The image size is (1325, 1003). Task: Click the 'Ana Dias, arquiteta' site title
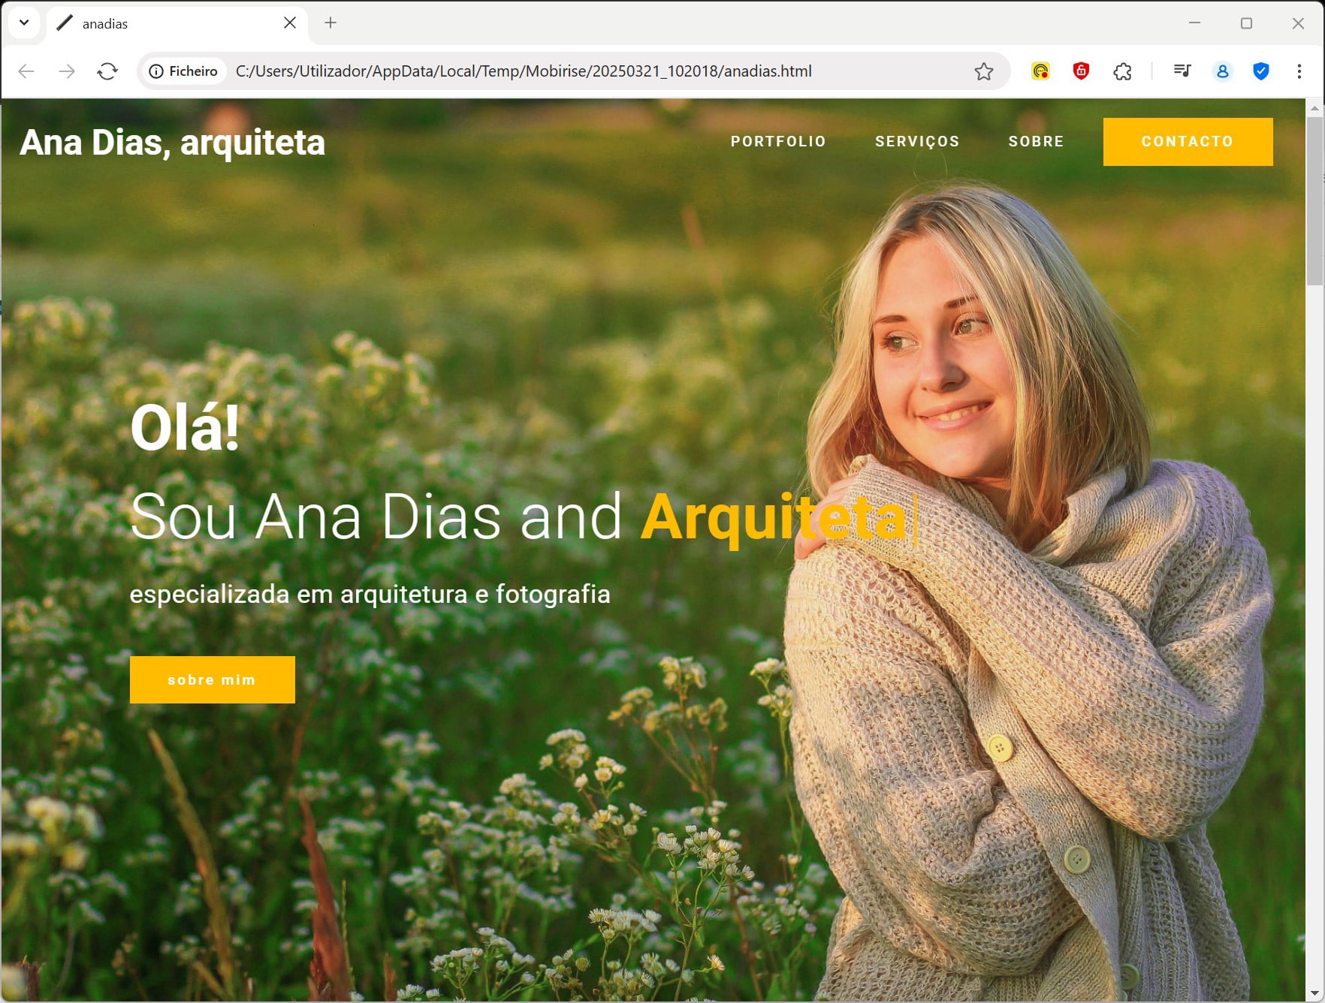[x=172, y=143]
